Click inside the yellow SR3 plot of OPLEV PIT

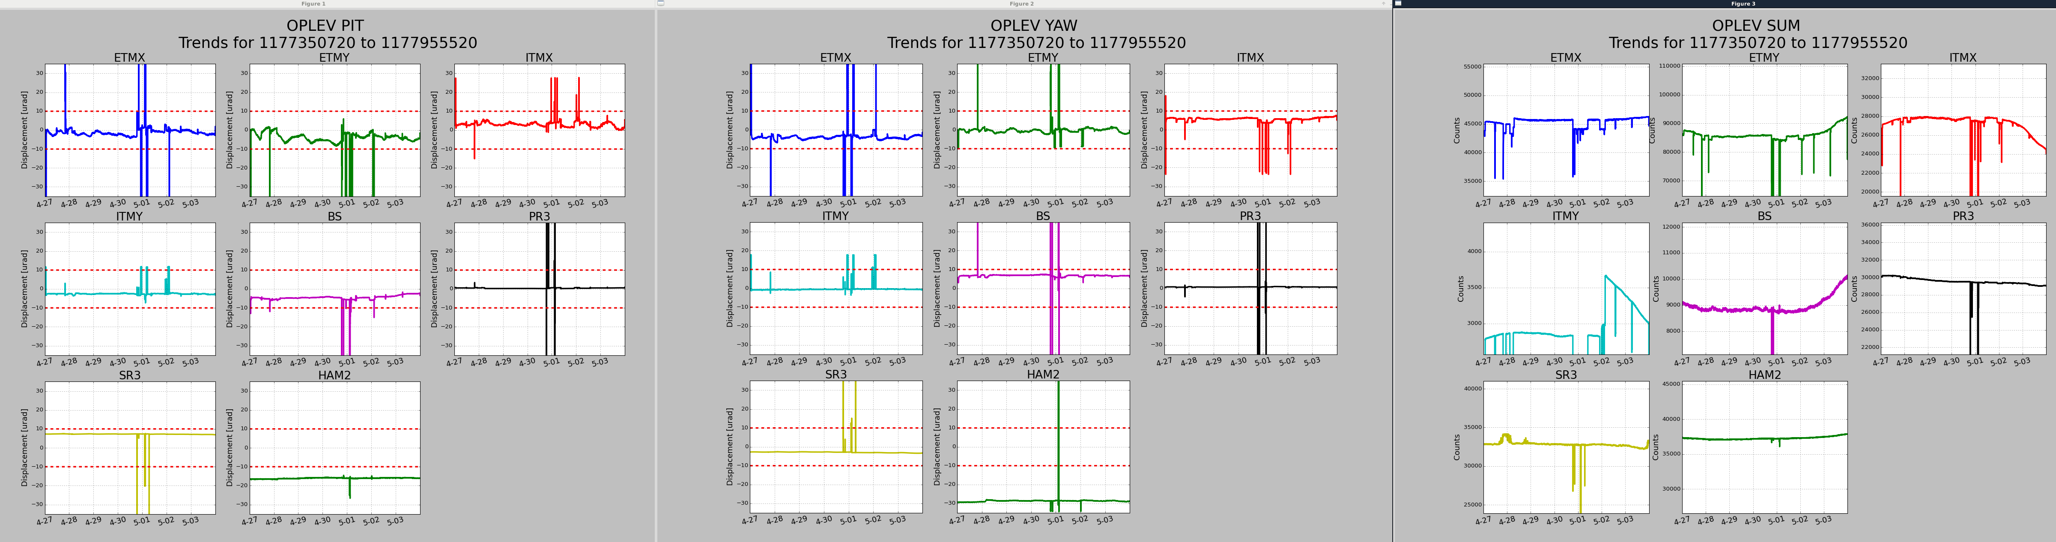point(130,448)
